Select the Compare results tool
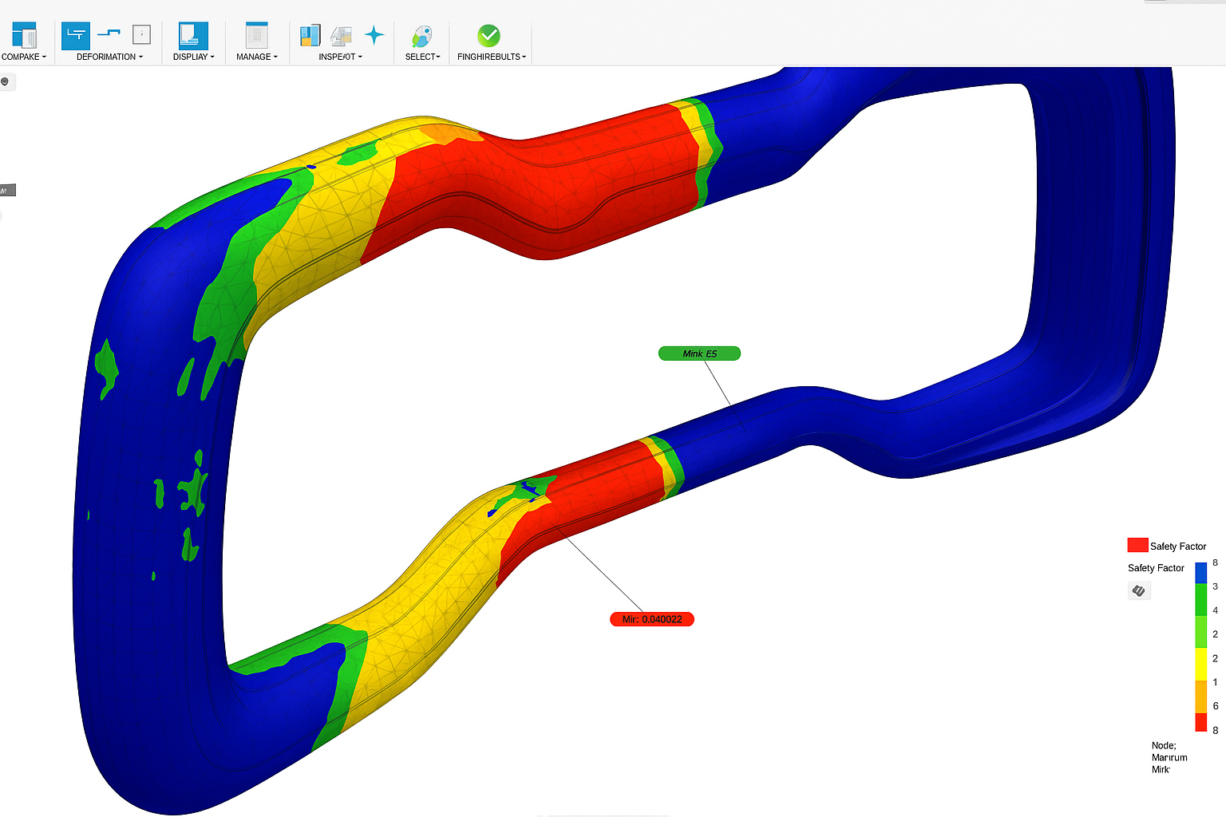Image resolution: width=1226 pixels, height=817 pixels. tap(24, 36)
